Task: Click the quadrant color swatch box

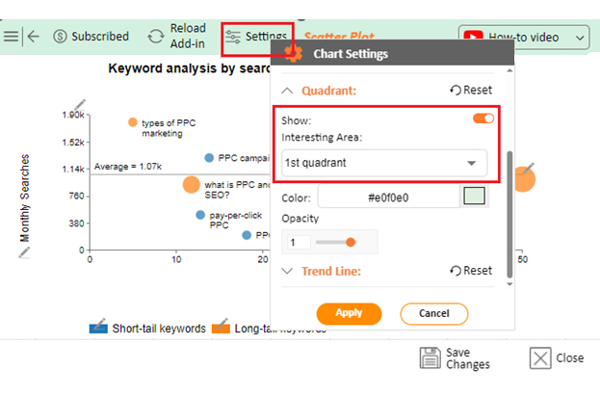Action: tap(474, 196)
